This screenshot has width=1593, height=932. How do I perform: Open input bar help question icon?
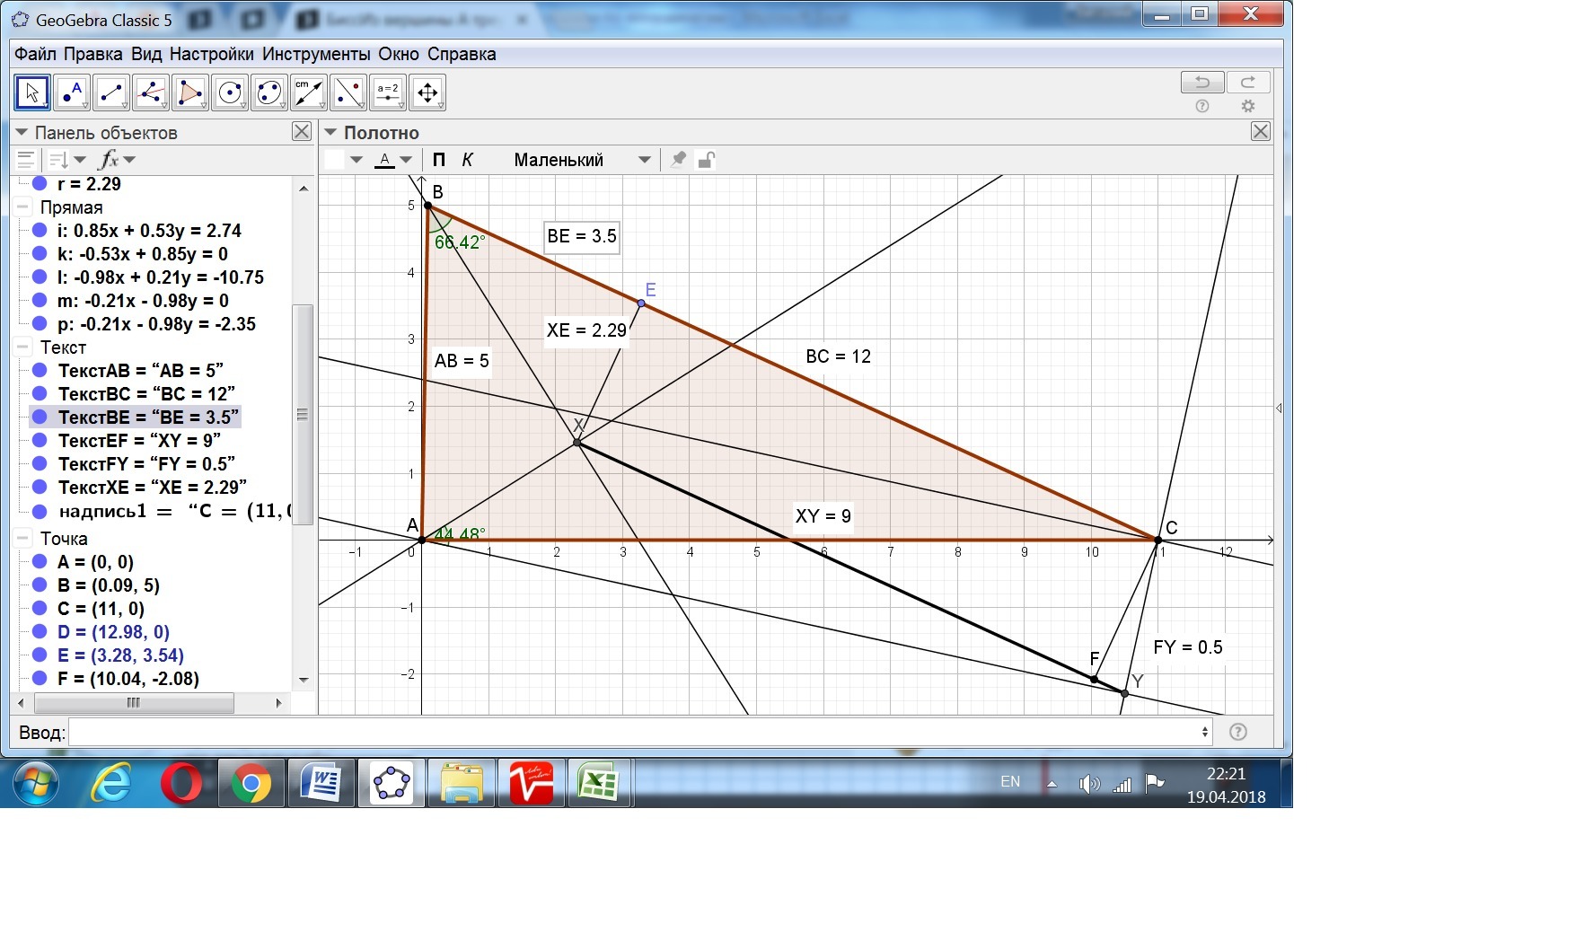tap(1238, 732)
